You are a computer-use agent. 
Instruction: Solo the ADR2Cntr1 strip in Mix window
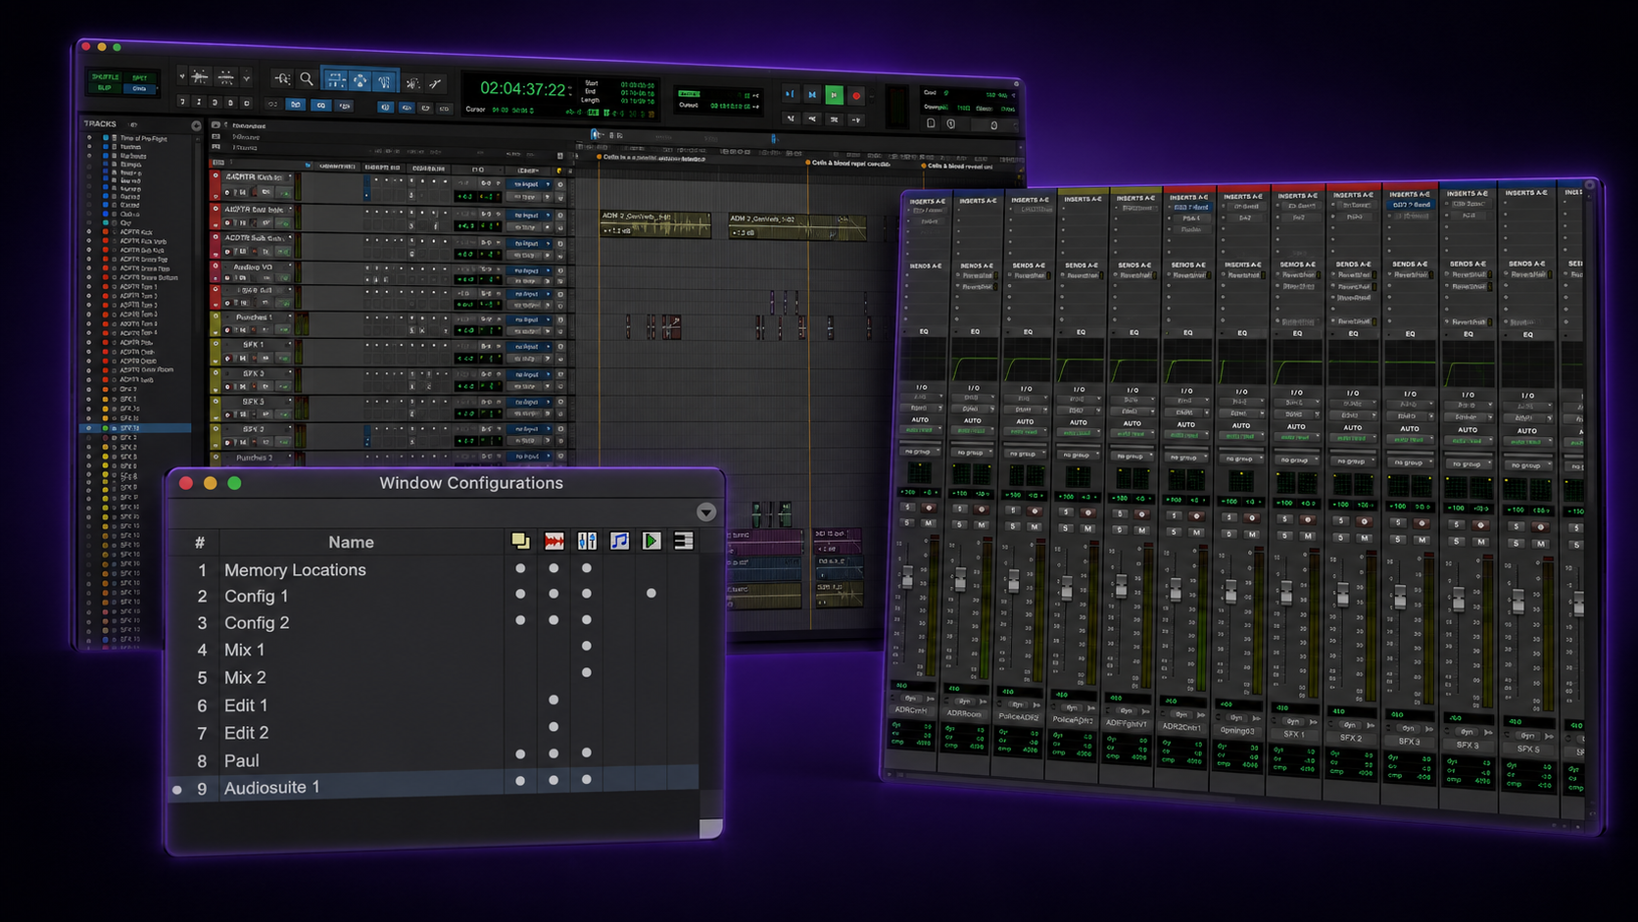1176,531
